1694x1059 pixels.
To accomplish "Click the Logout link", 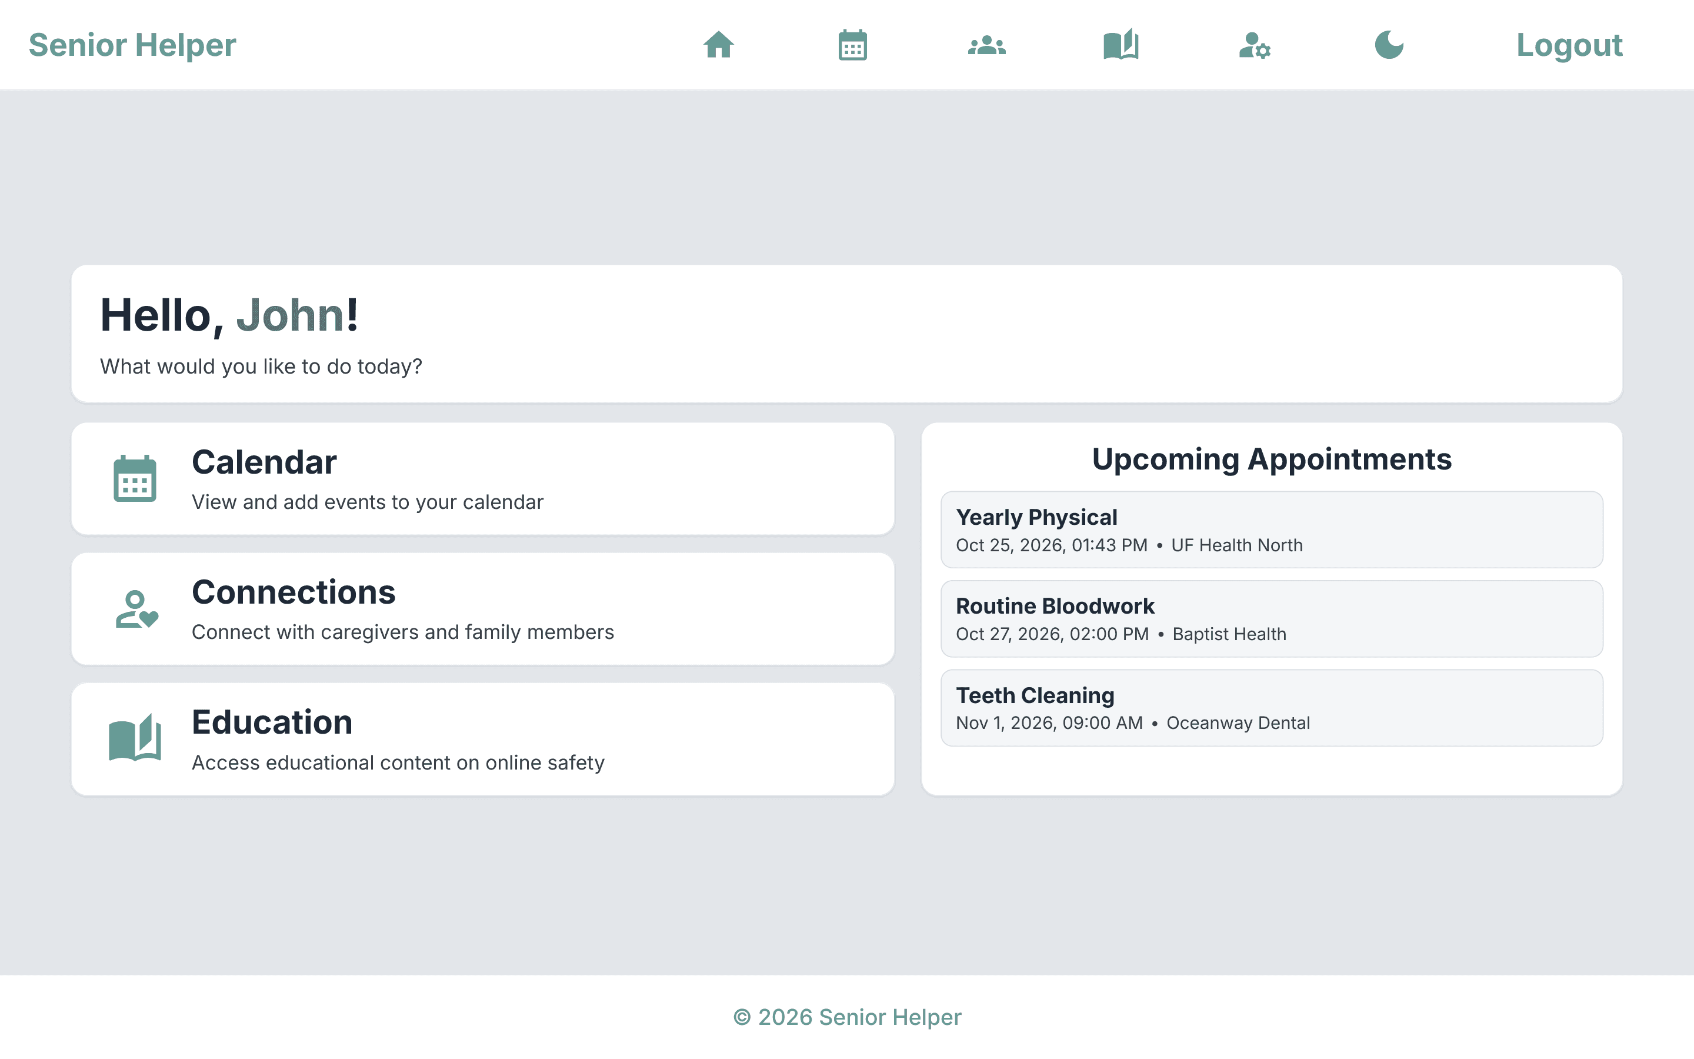I will coord(1569,45).
